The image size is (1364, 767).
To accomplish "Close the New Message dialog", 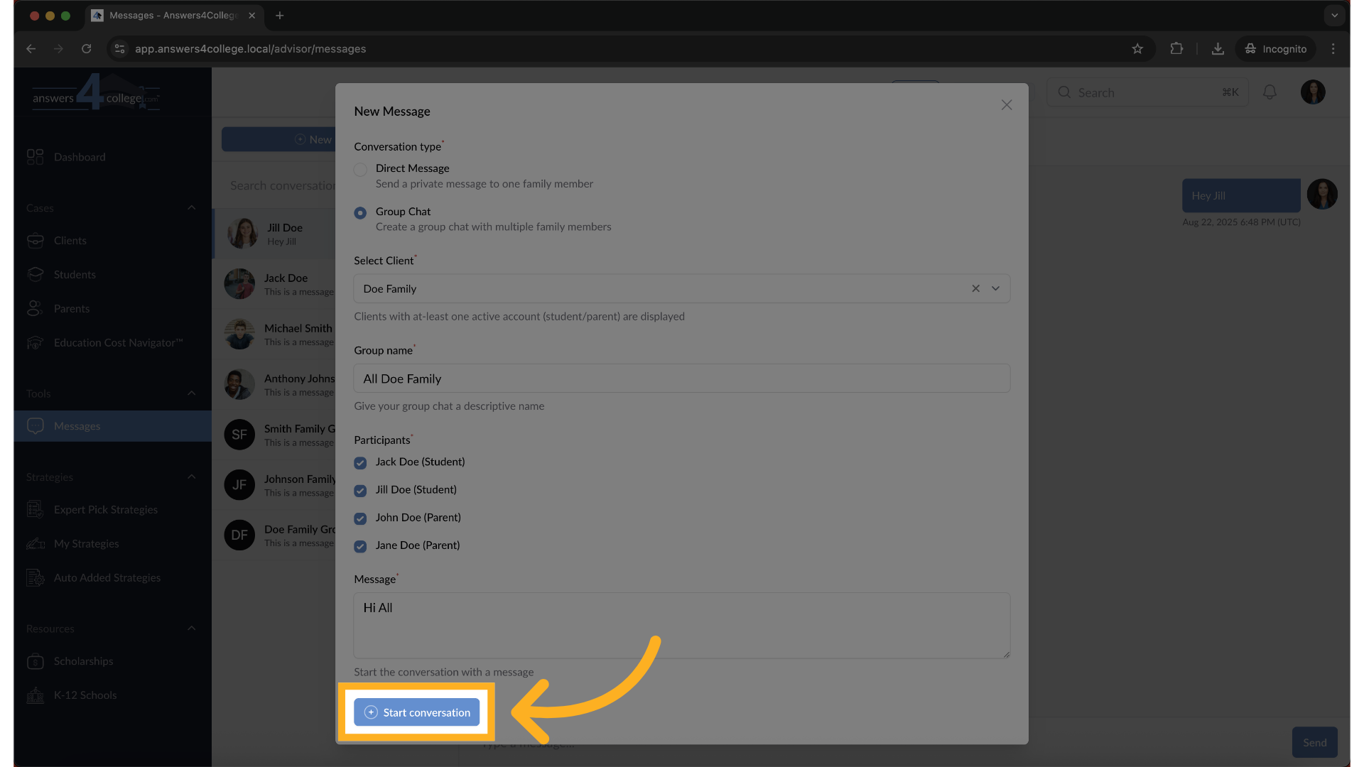I will coord(1006,105).
